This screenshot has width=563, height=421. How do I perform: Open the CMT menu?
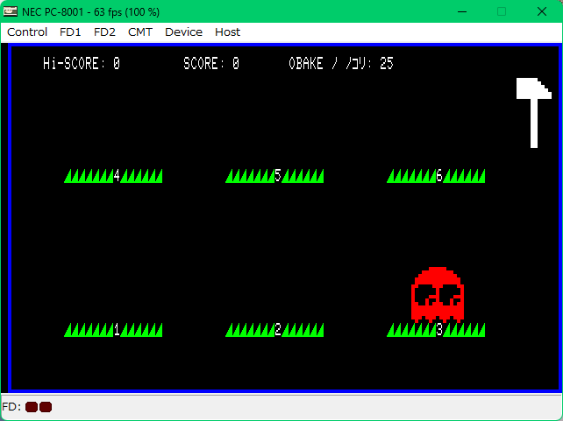coord(140,32)
